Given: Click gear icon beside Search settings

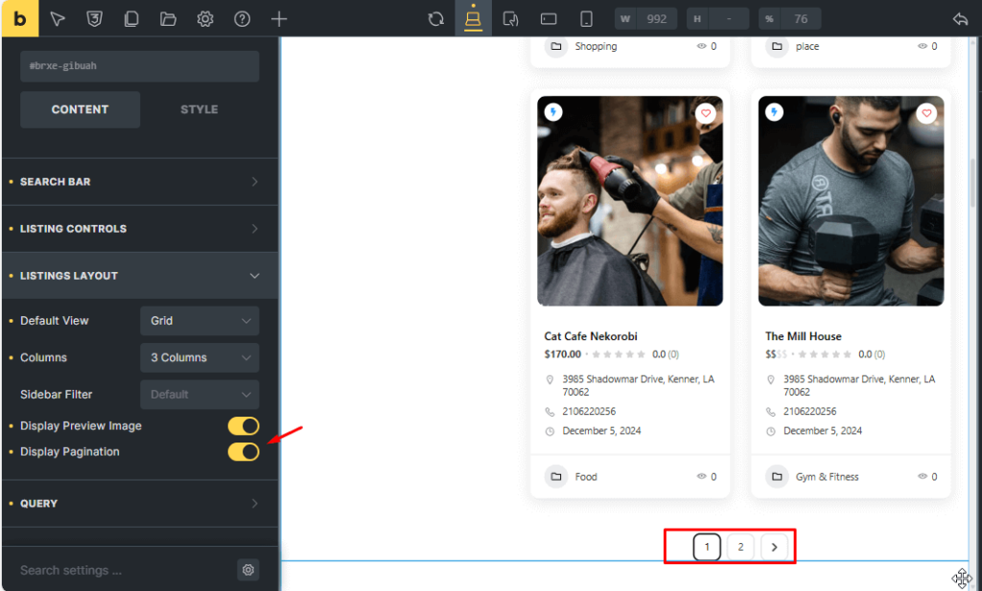Looking at the screenshot, I should point(248,570).
